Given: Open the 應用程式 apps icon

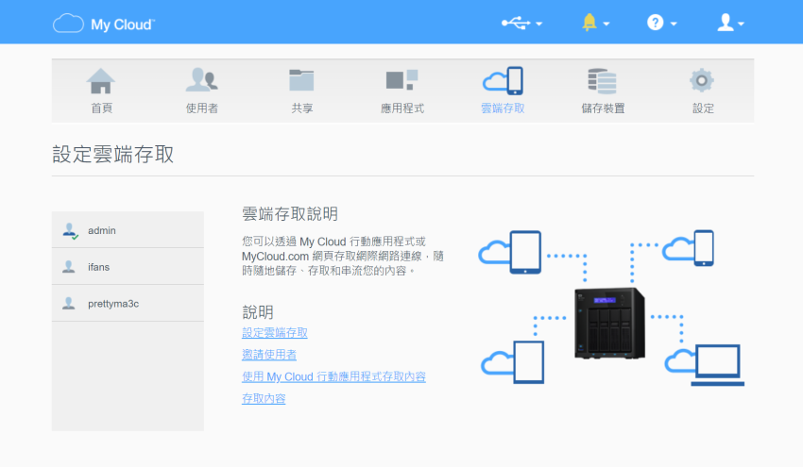Looking at the screenshot, I should click(x=402, y=80).
